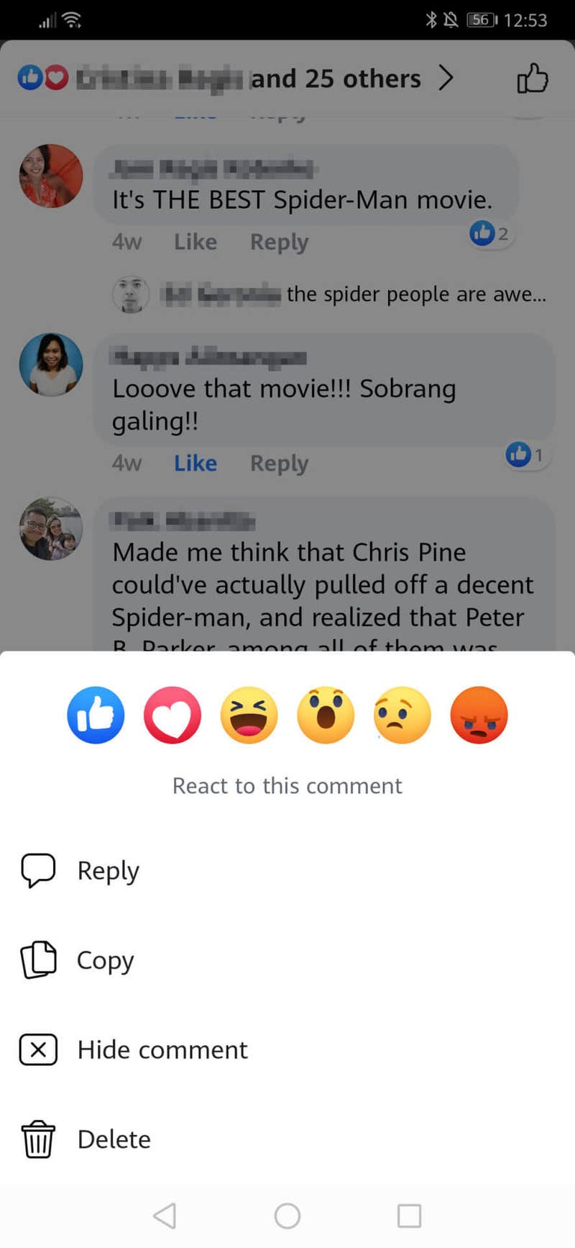The width and height of the screenshot is (575, 1248).
Task: Toggle the blue Like on Looove that movie comment
Action: tap(195, 463)
